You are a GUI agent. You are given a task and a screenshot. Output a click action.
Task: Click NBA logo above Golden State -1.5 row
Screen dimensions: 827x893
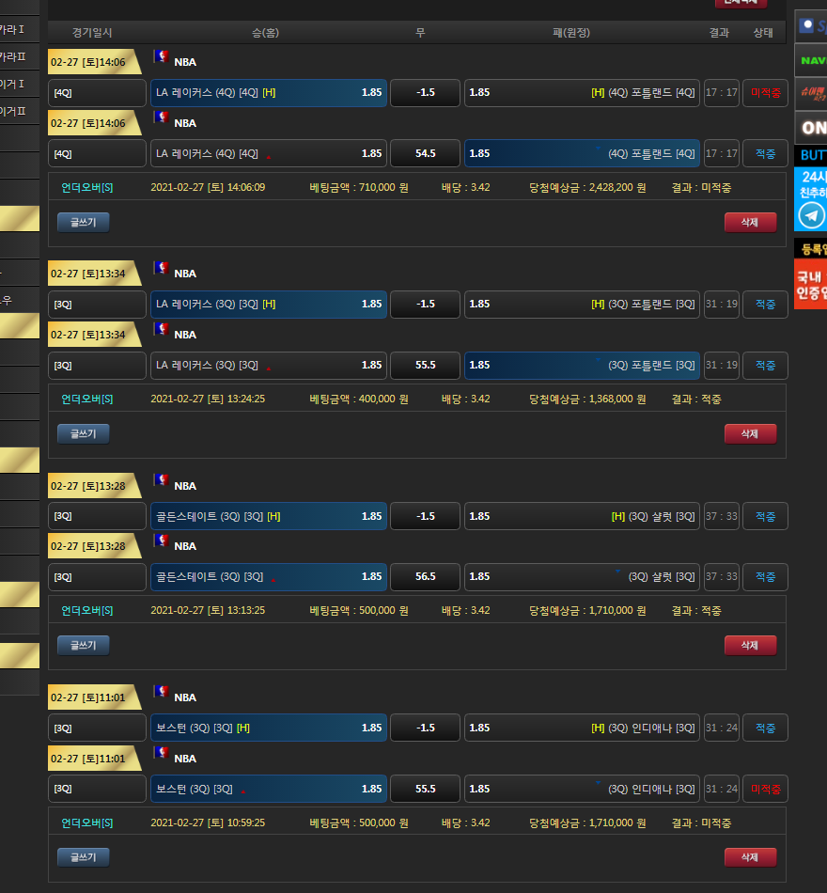[161, 481]
